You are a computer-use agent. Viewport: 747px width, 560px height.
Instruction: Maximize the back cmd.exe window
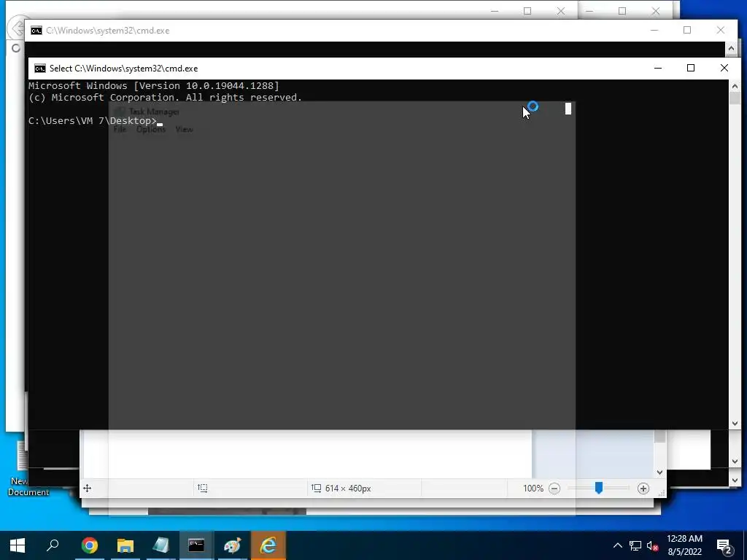pos(687,30)
